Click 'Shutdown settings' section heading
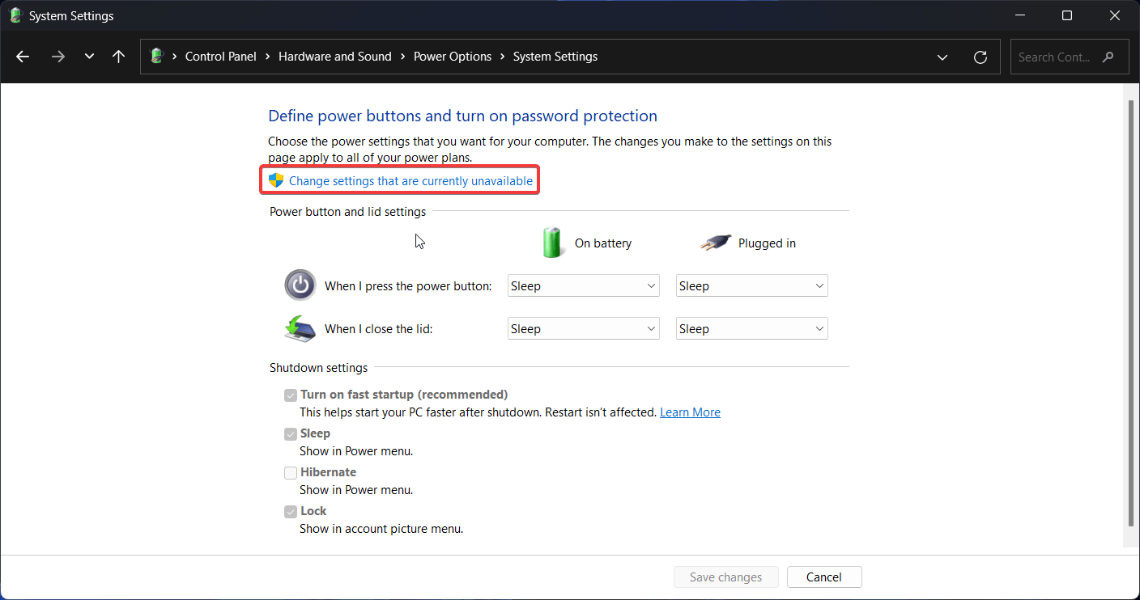The width and height of the screenshot is (1140, 600). point(319,368)
